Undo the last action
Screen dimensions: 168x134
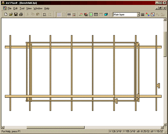[44, 14]
